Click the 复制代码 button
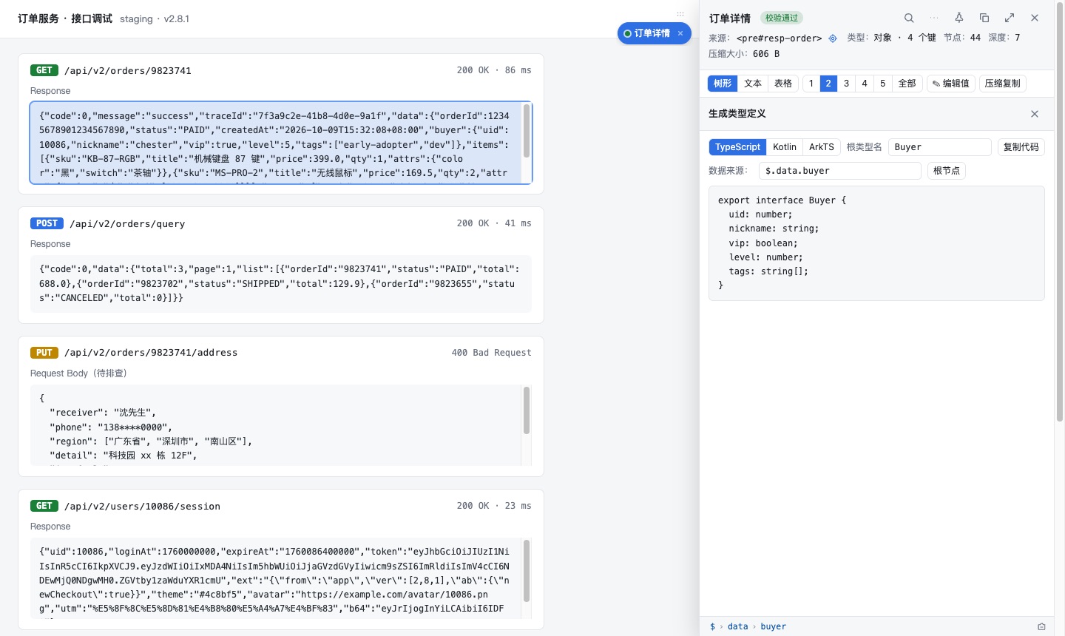 click(1021, 147)
